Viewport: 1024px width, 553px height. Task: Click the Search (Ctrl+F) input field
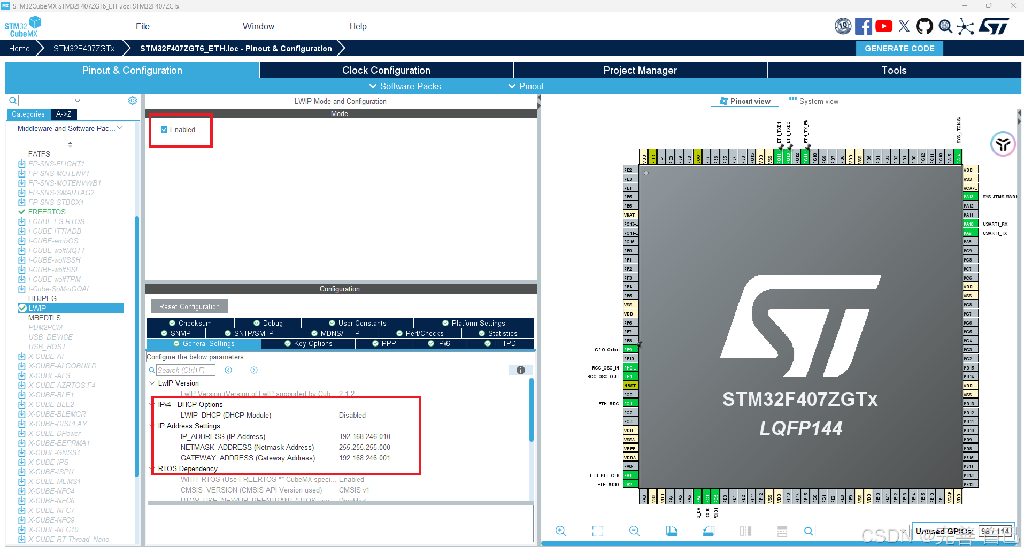[186, 370]
